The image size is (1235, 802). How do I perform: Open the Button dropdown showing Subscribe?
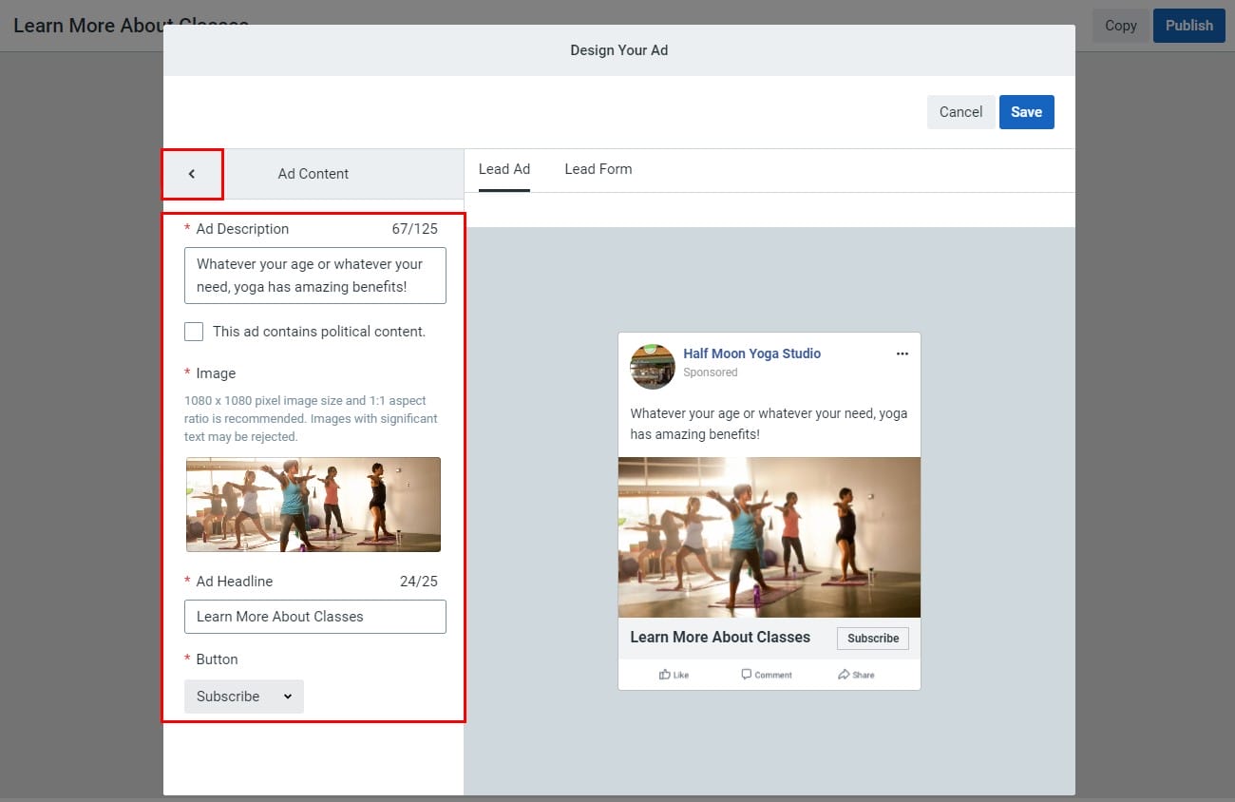pyautogui.click(x=243, y=696)
